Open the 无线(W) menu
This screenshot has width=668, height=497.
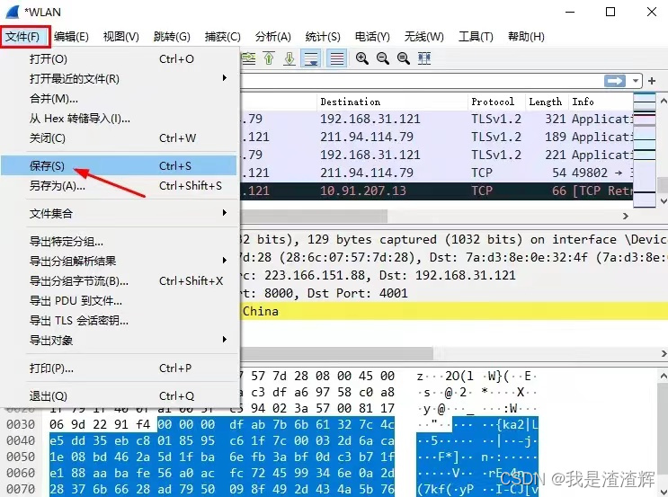click(423, 37)
